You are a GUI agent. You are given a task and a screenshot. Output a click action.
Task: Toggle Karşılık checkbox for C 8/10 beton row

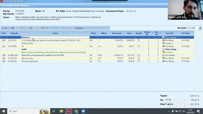[x=139, y=40]
